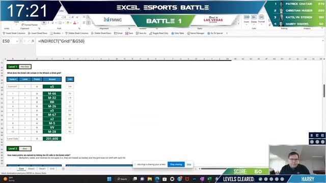Switch to the Sheet2 tab
The image size is (326, 183).
click(x=31, y=169)
